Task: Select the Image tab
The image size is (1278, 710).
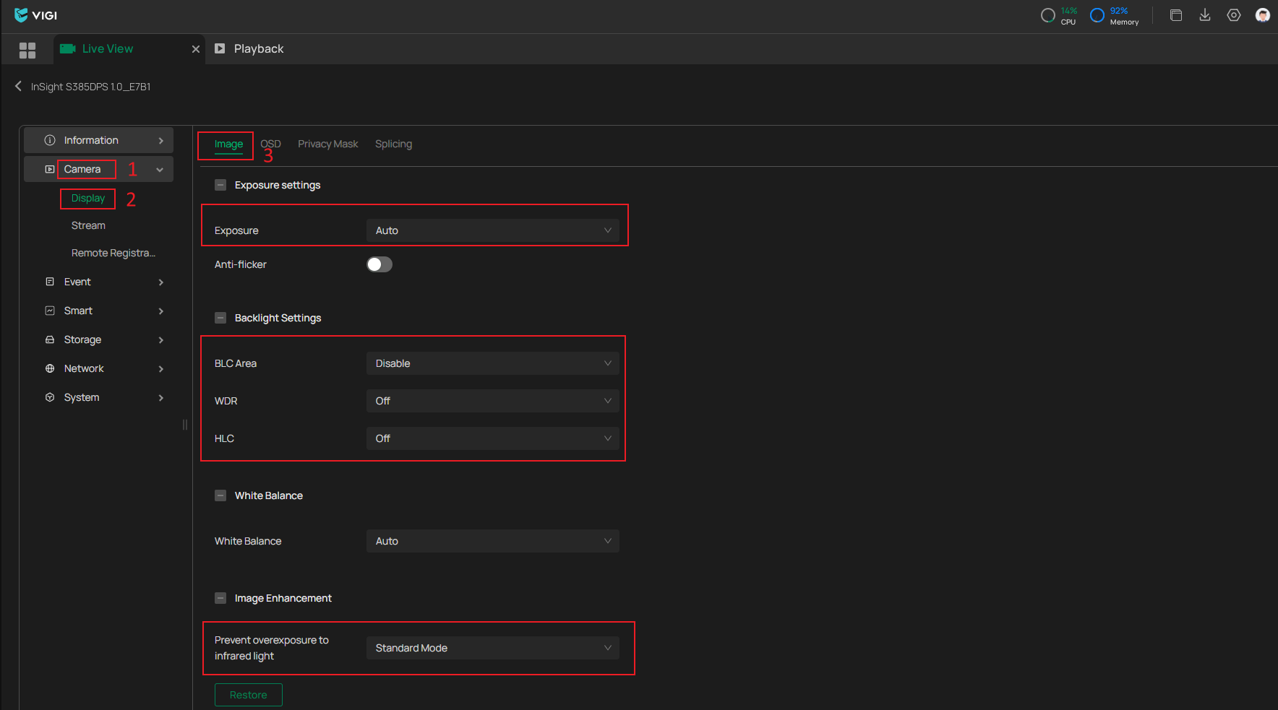Action: coord(228,144)
